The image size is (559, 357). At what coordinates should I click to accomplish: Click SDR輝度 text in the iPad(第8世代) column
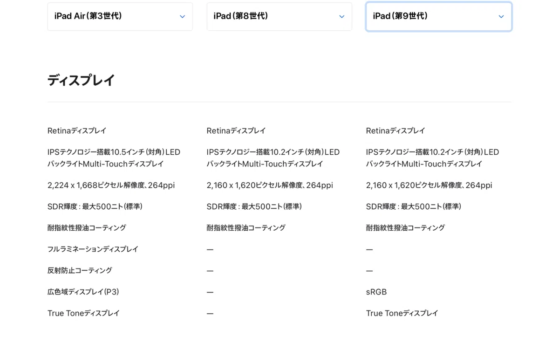click(254, 206)
